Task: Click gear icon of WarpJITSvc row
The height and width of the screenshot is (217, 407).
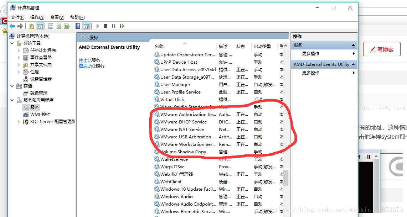Action: click(x=156, y=167)
